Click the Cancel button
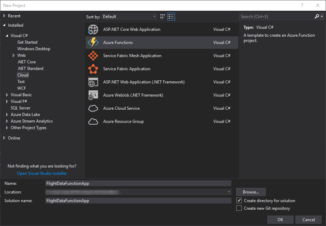 coord(309,219)
